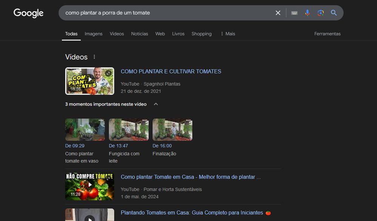Viewport: 377px width, 221px height.
Task: Play the 11:28 NÃO COMPRE TOMATE thumbnail
Action: point(90,186)
